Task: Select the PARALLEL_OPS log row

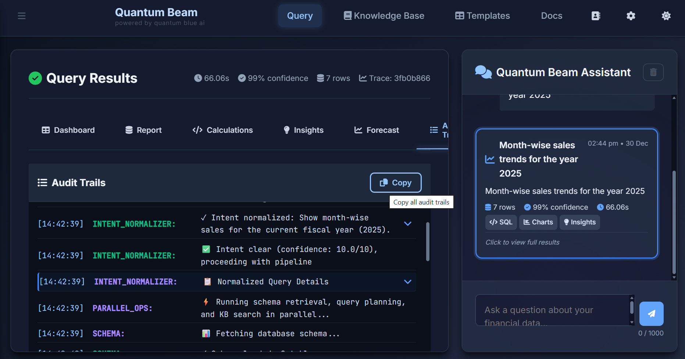Action: (227, 308)
